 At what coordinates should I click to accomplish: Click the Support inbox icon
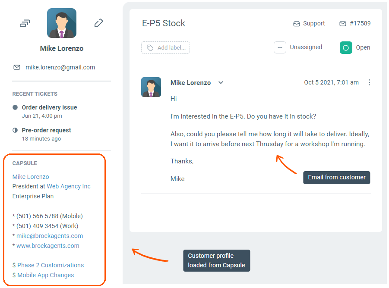coord(297,24)
